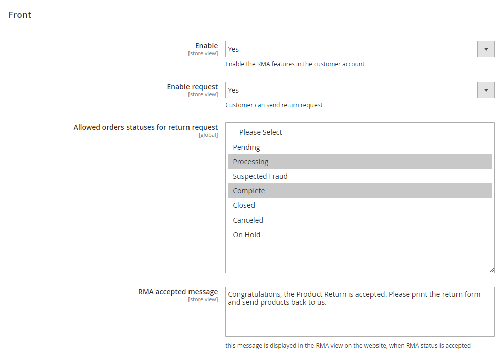Click the Front section heading
503x355 pixels.
20,15
